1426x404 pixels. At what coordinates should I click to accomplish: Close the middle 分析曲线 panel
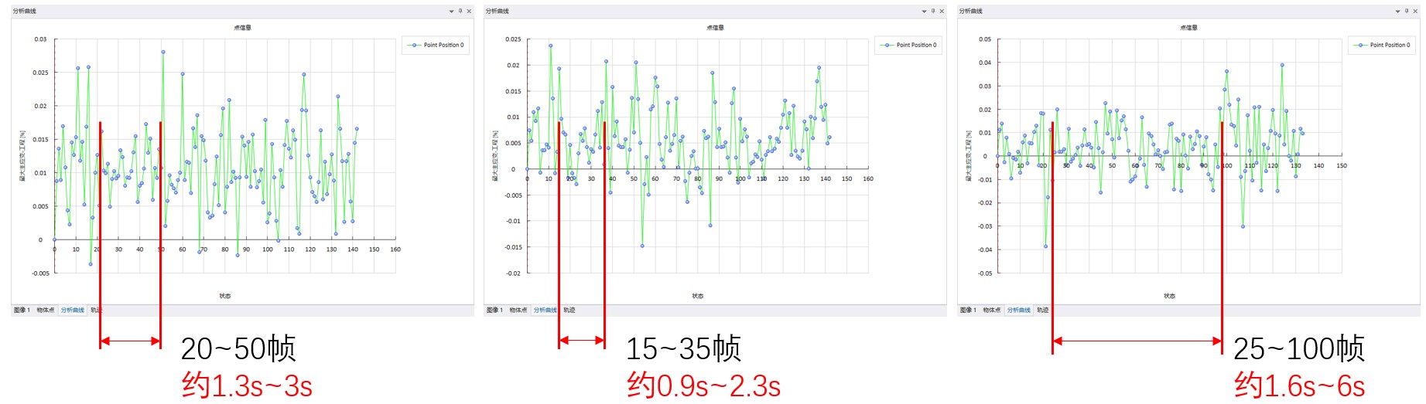(x=942, y=12)
